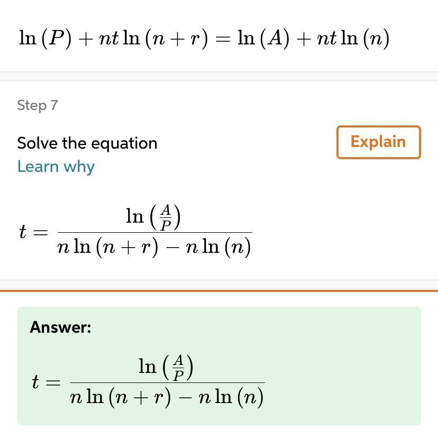Click the n ln(n+r) term in Answer box
The height and width of the screenshot is (438, 438).
point(121,397)
